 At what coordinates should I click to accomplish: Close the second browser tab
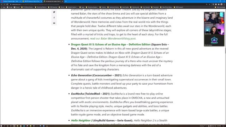(x=41, y=1)
